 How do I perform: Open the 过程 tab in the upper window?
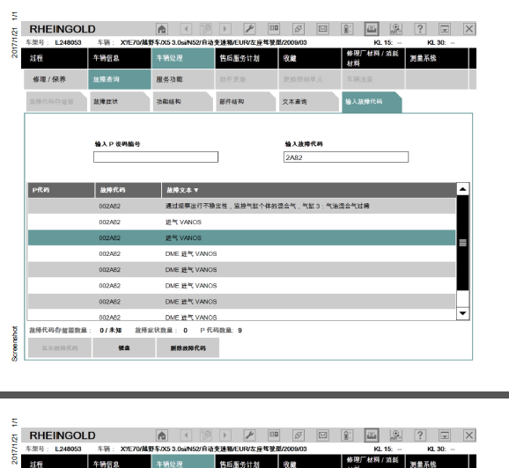(55, 58)
